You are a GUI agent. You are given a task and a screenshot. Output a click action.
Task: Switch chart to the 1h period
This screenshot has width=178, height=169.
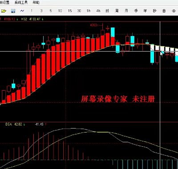[x=89, y=11]
